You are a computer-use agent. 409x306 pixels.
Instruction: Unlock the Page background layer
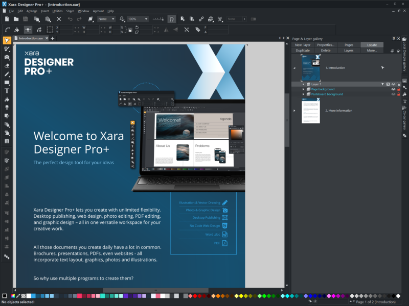click(399, 89)
